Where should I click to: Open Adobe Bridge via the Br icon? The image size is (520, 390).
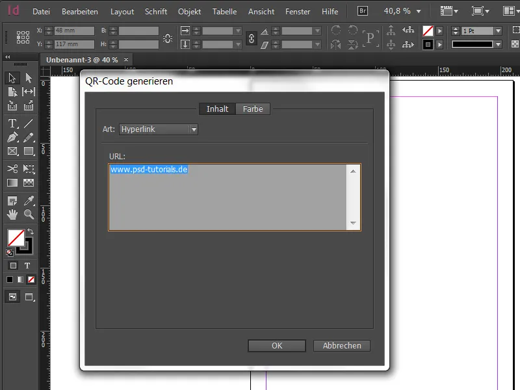(x=361, y=10)
